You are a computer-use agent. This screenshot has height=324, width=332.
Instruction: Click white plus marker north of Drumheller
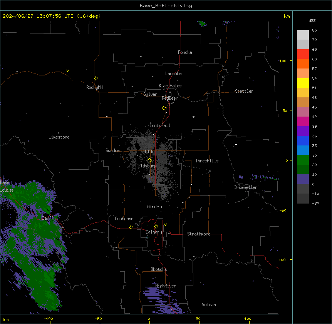coord(236,144)
